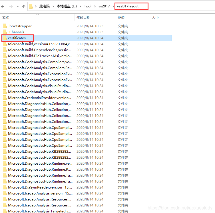
Task: Click the modified date in the certificates row
Action: [90, 38]
